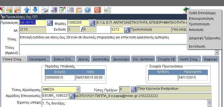Click the Τίτλος text area
The image size is (224, 107).
[x=103, y=39]
